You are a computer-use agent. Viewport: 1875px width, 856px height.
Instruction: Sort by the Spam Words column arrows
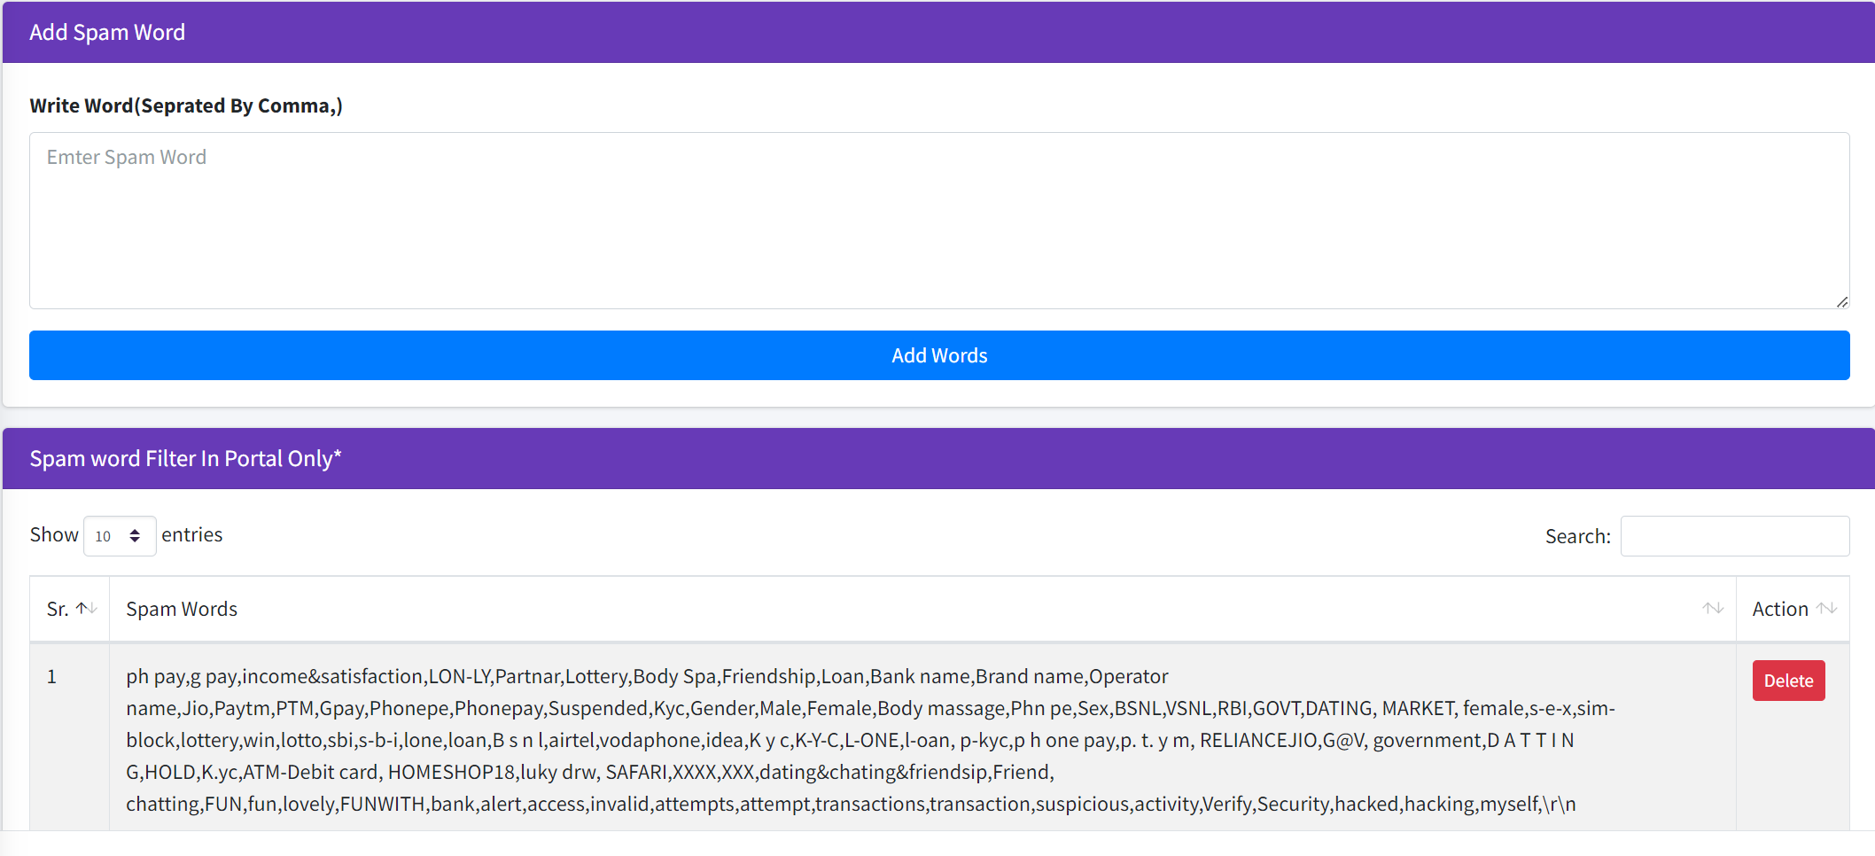[x=1713, y=609]
